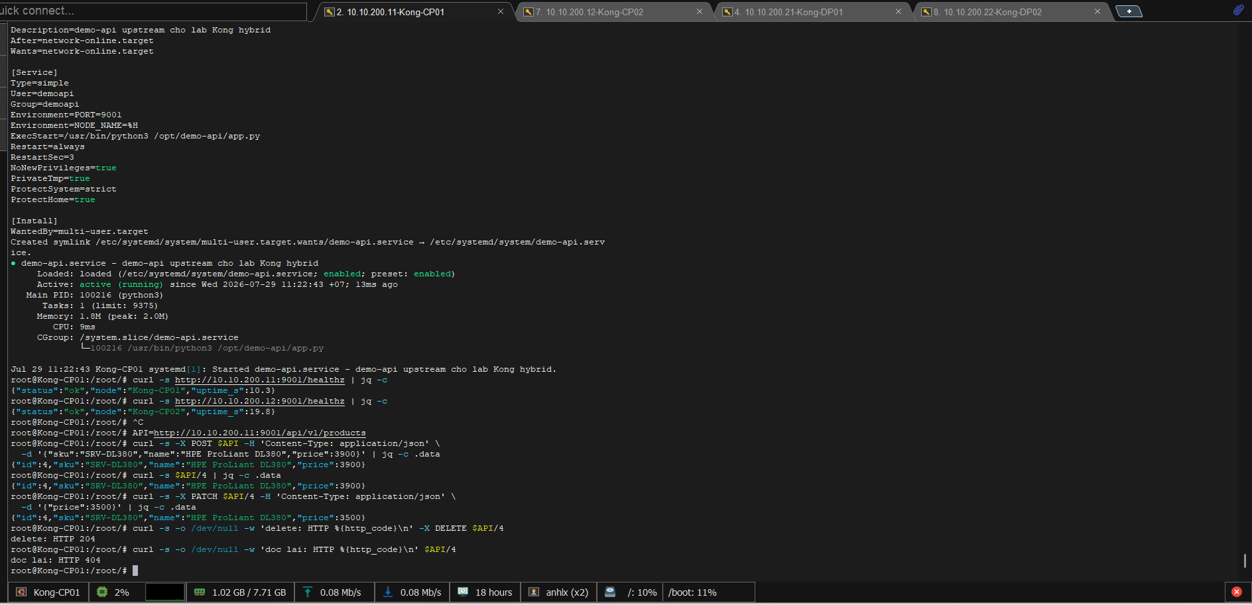Click the anhlx (x2) users entry

coord(567,592)
